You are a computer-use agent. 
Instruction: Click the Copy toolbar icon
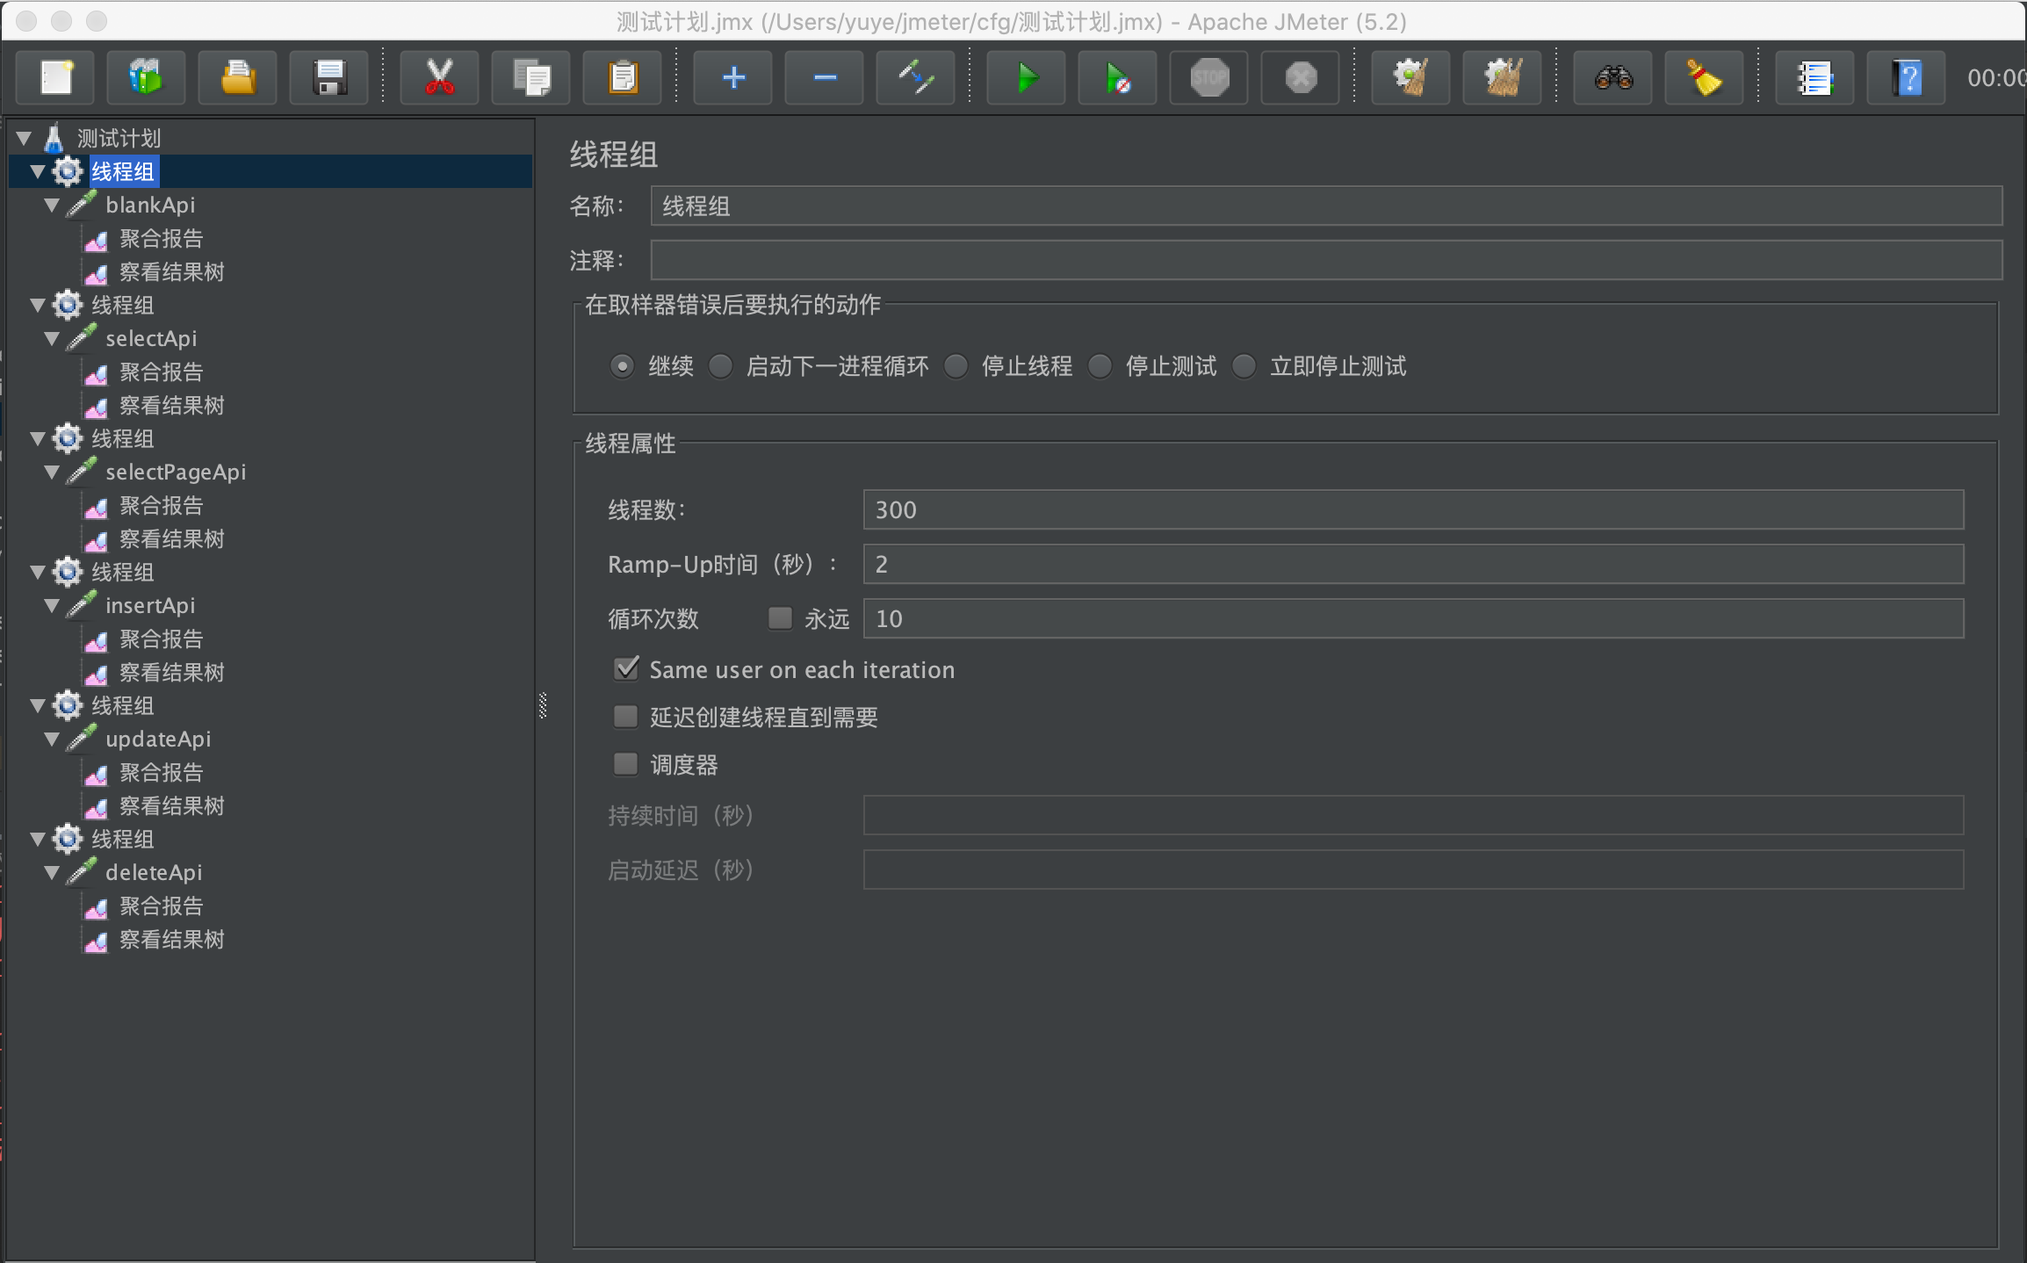530,78
